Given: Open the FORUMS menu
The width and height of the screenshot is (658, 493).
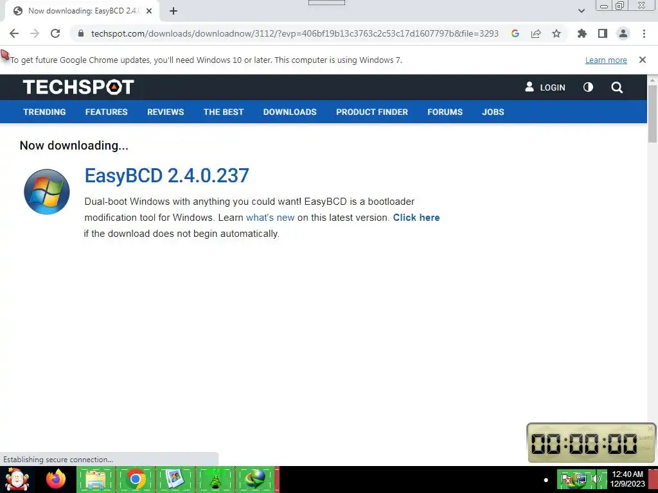Looking at the screenshot, I should coord(445,112).
